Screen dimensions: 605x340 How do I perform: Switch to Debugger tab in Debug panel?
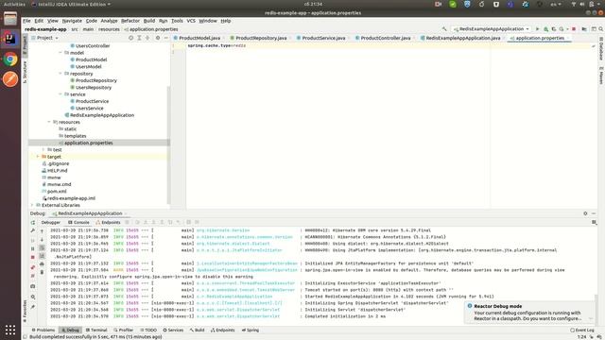pos(50,223)
